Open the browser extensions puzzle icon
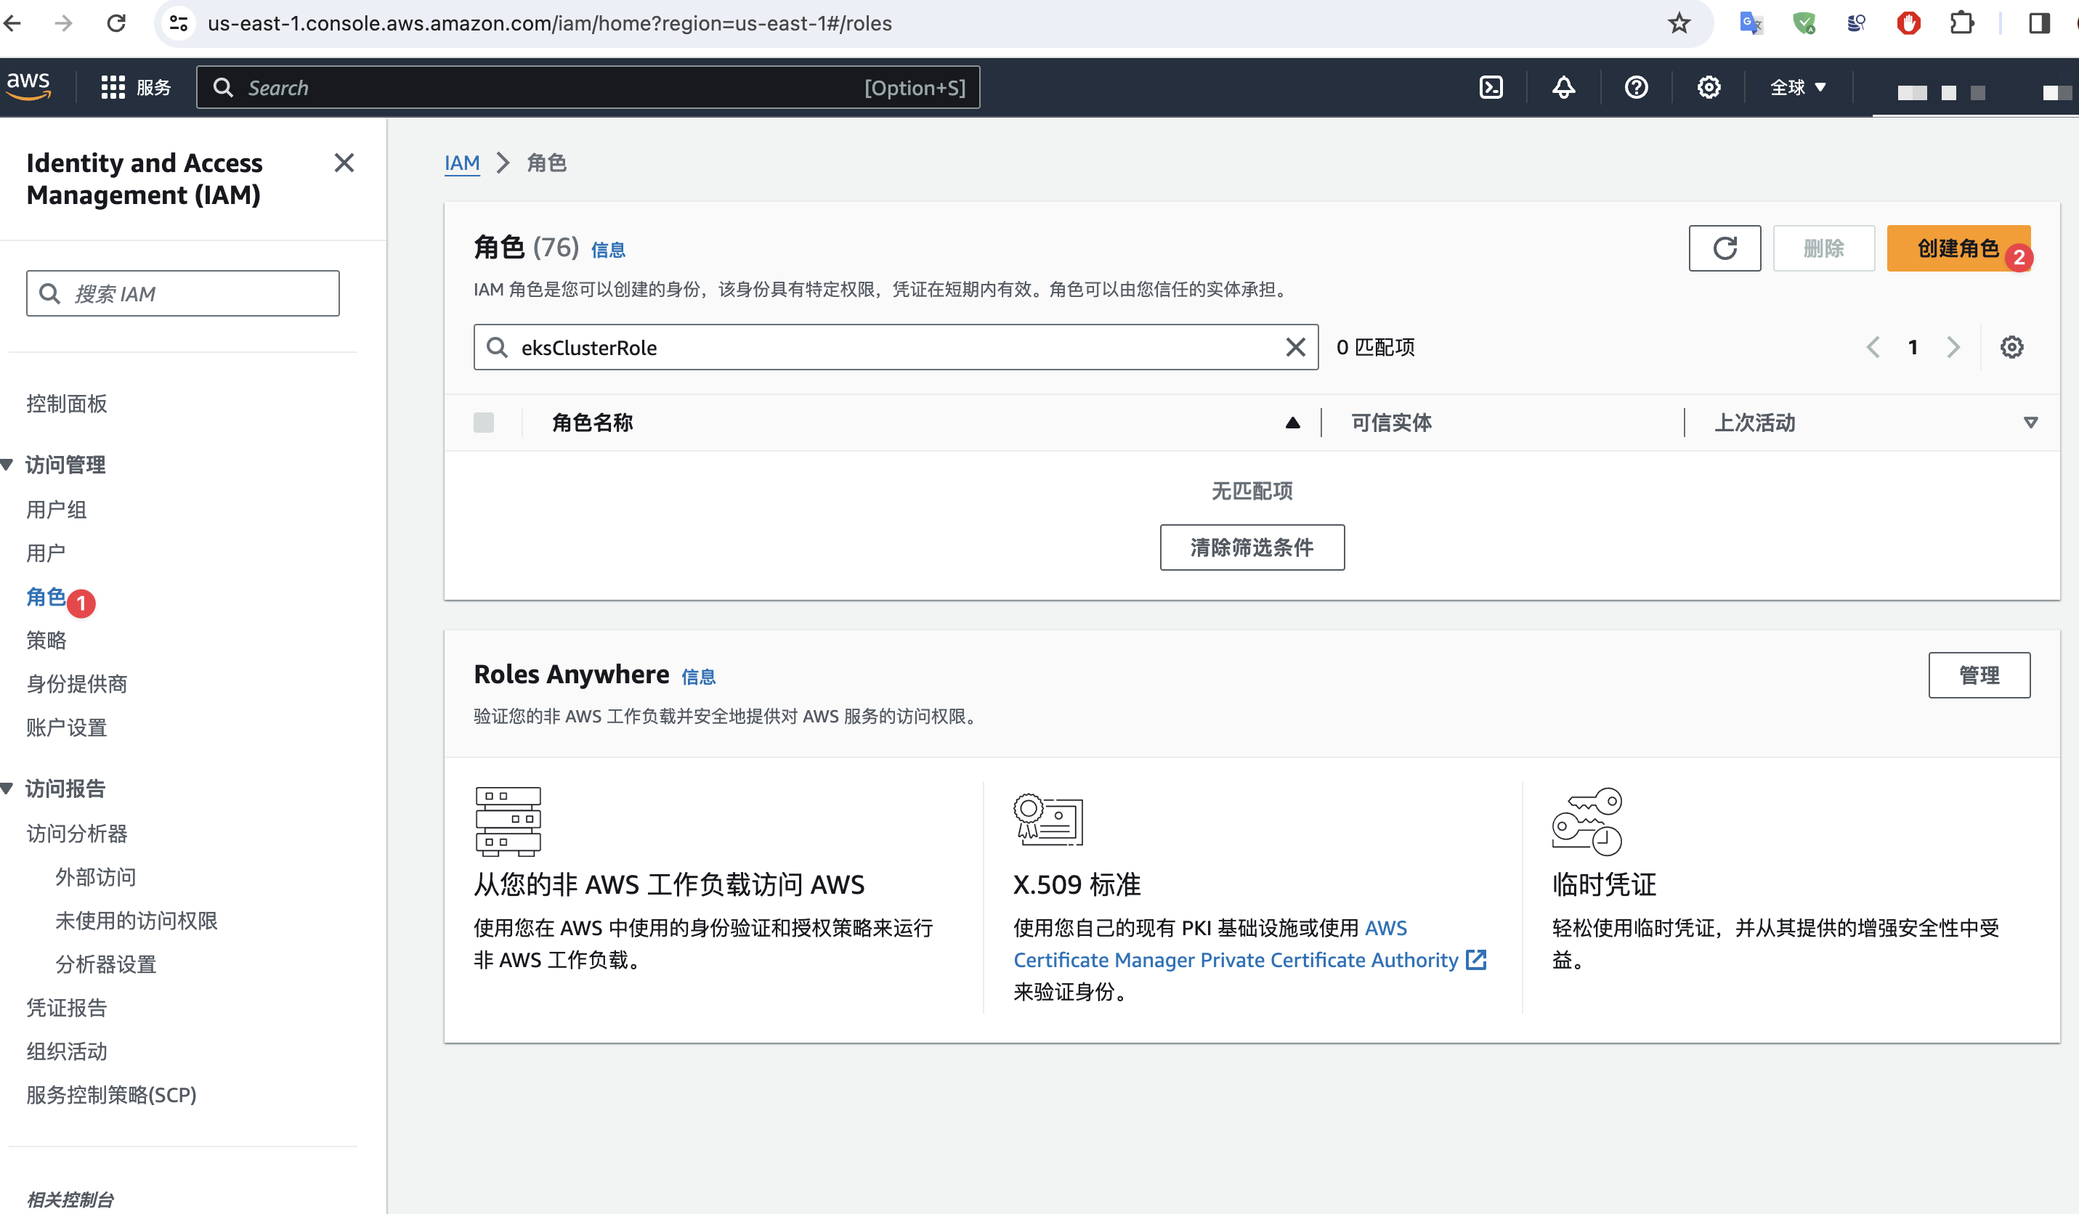The image size is (2079, 1214). [x=1962, y=23]
